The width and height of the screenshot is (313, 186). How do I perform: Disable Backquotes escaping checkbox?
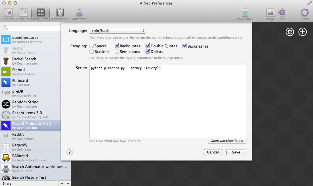[117, 46]
